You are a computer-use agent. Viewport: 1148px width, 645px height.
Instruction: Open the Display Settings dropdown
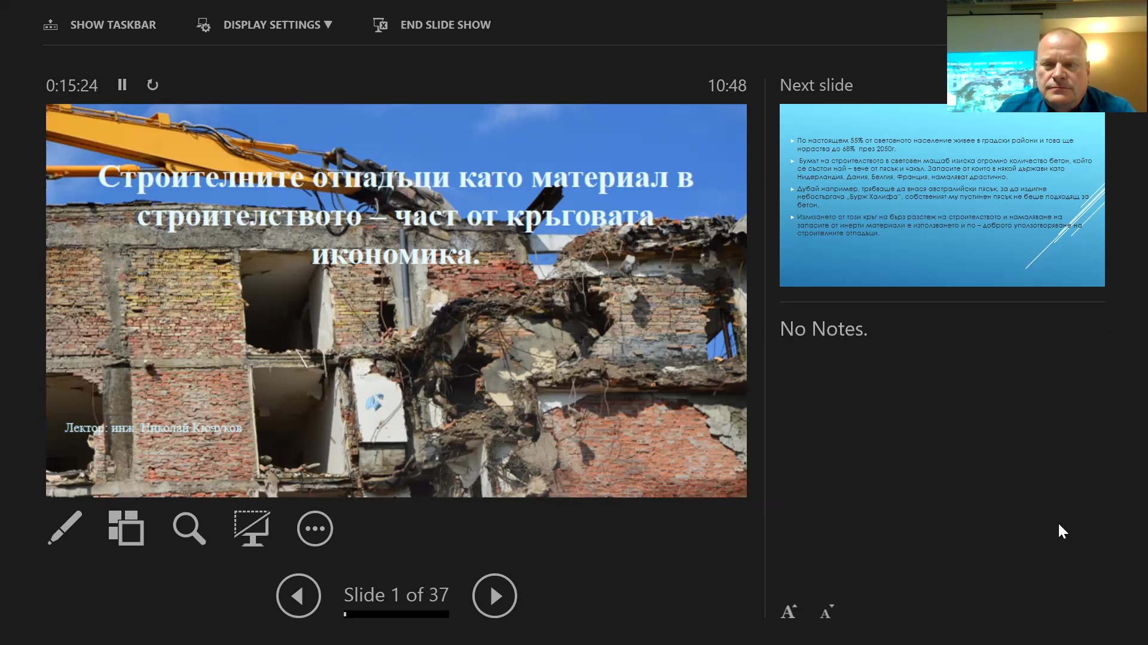pyautogui.click(x=277, y=25)
